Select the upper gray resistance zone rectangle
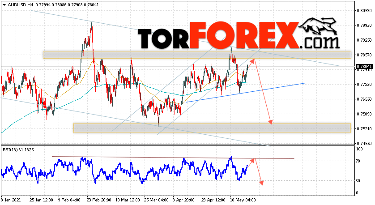The image size is (375, 205). point(197,55)
